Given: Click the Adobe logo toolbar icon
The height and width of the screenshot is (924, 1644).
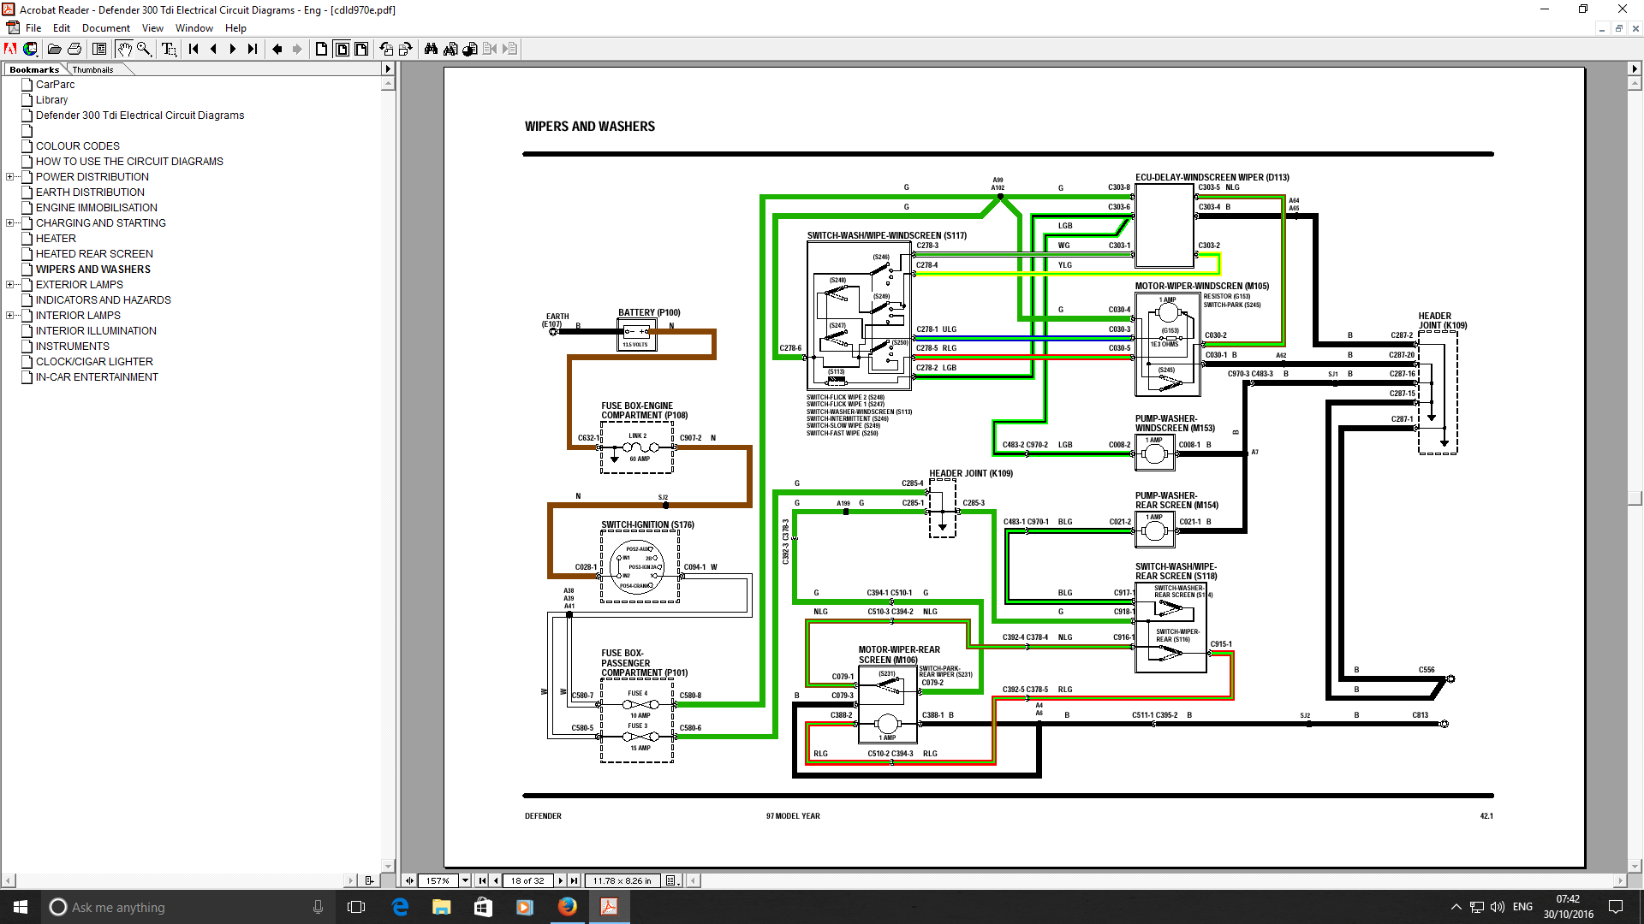Looking at the screenshot, I should click(10, 49).
